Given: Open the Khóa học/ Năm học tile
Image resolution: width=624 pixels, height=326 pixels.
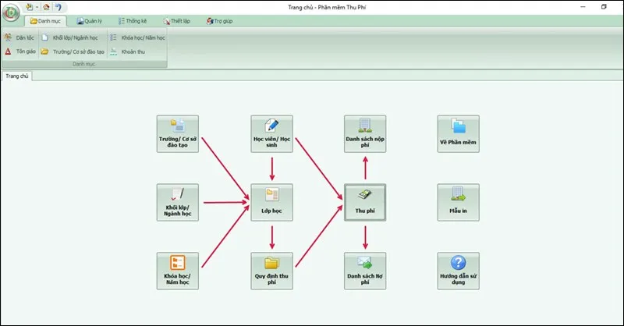Looking at the screenshot, I should pyautogui.click(x=178, y=271).
